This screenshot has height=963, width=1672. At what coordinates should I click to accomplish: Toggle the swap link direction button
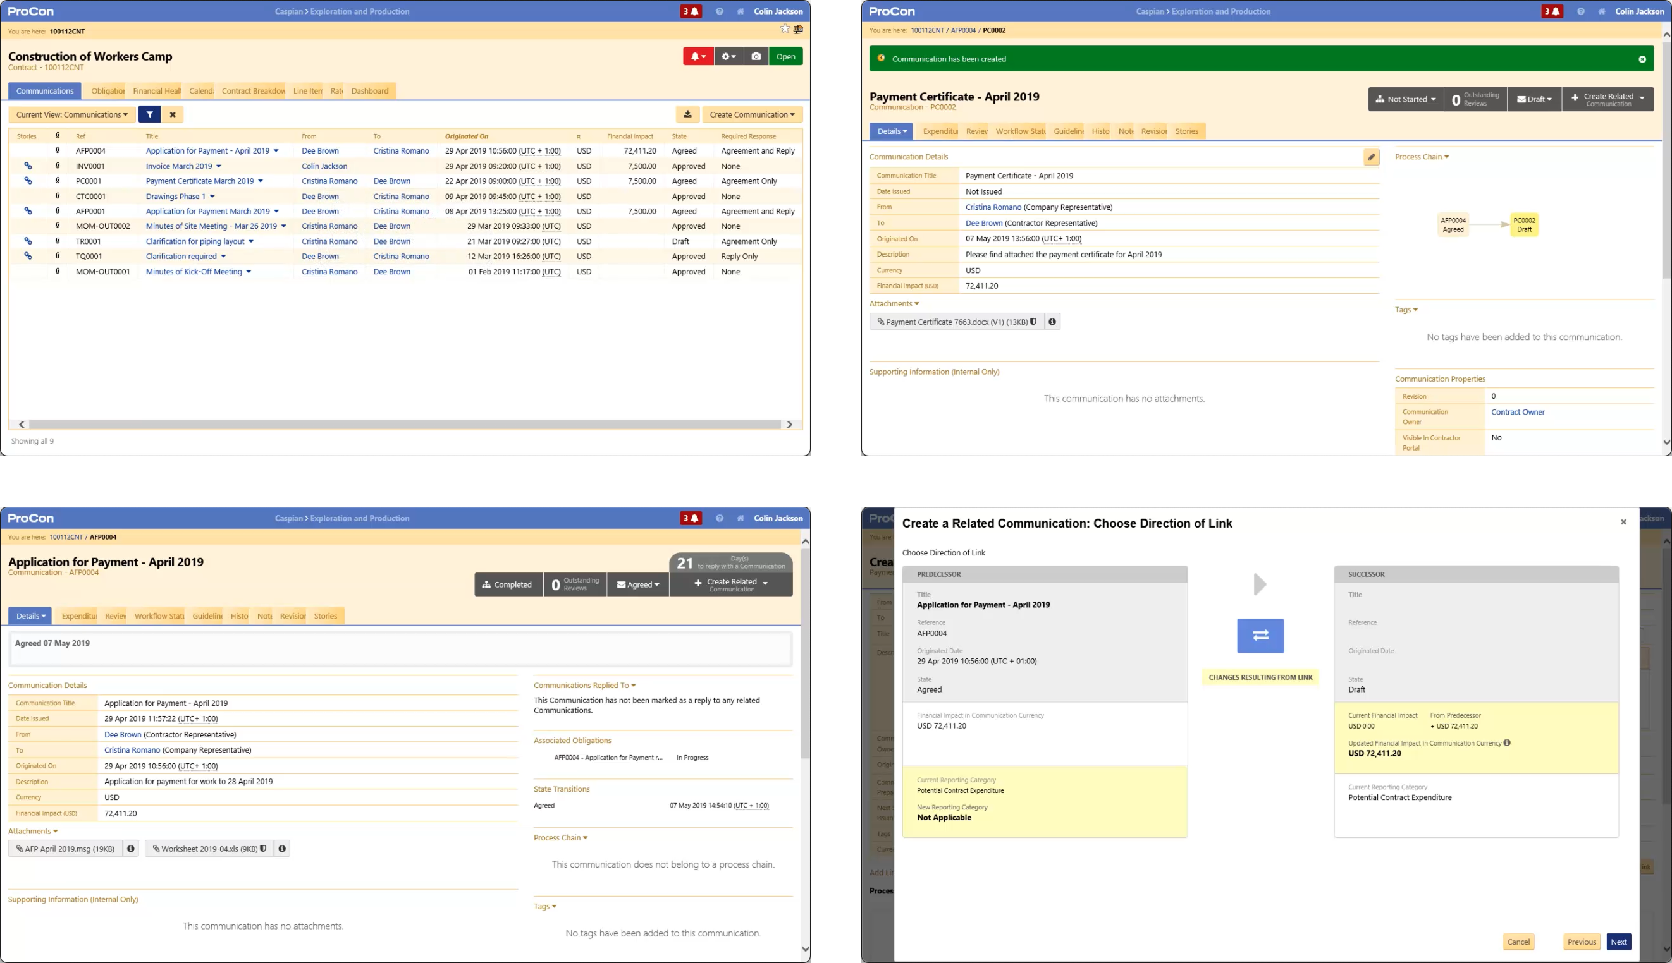pos(1260,636)
